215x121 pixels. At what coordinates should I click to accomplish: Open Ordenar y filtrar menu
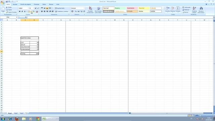(194, 10)
